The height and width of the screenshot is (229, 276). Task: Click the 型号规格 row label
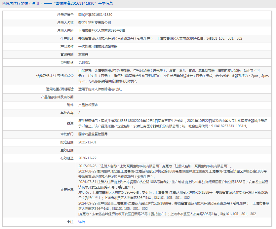coord(67,62)
